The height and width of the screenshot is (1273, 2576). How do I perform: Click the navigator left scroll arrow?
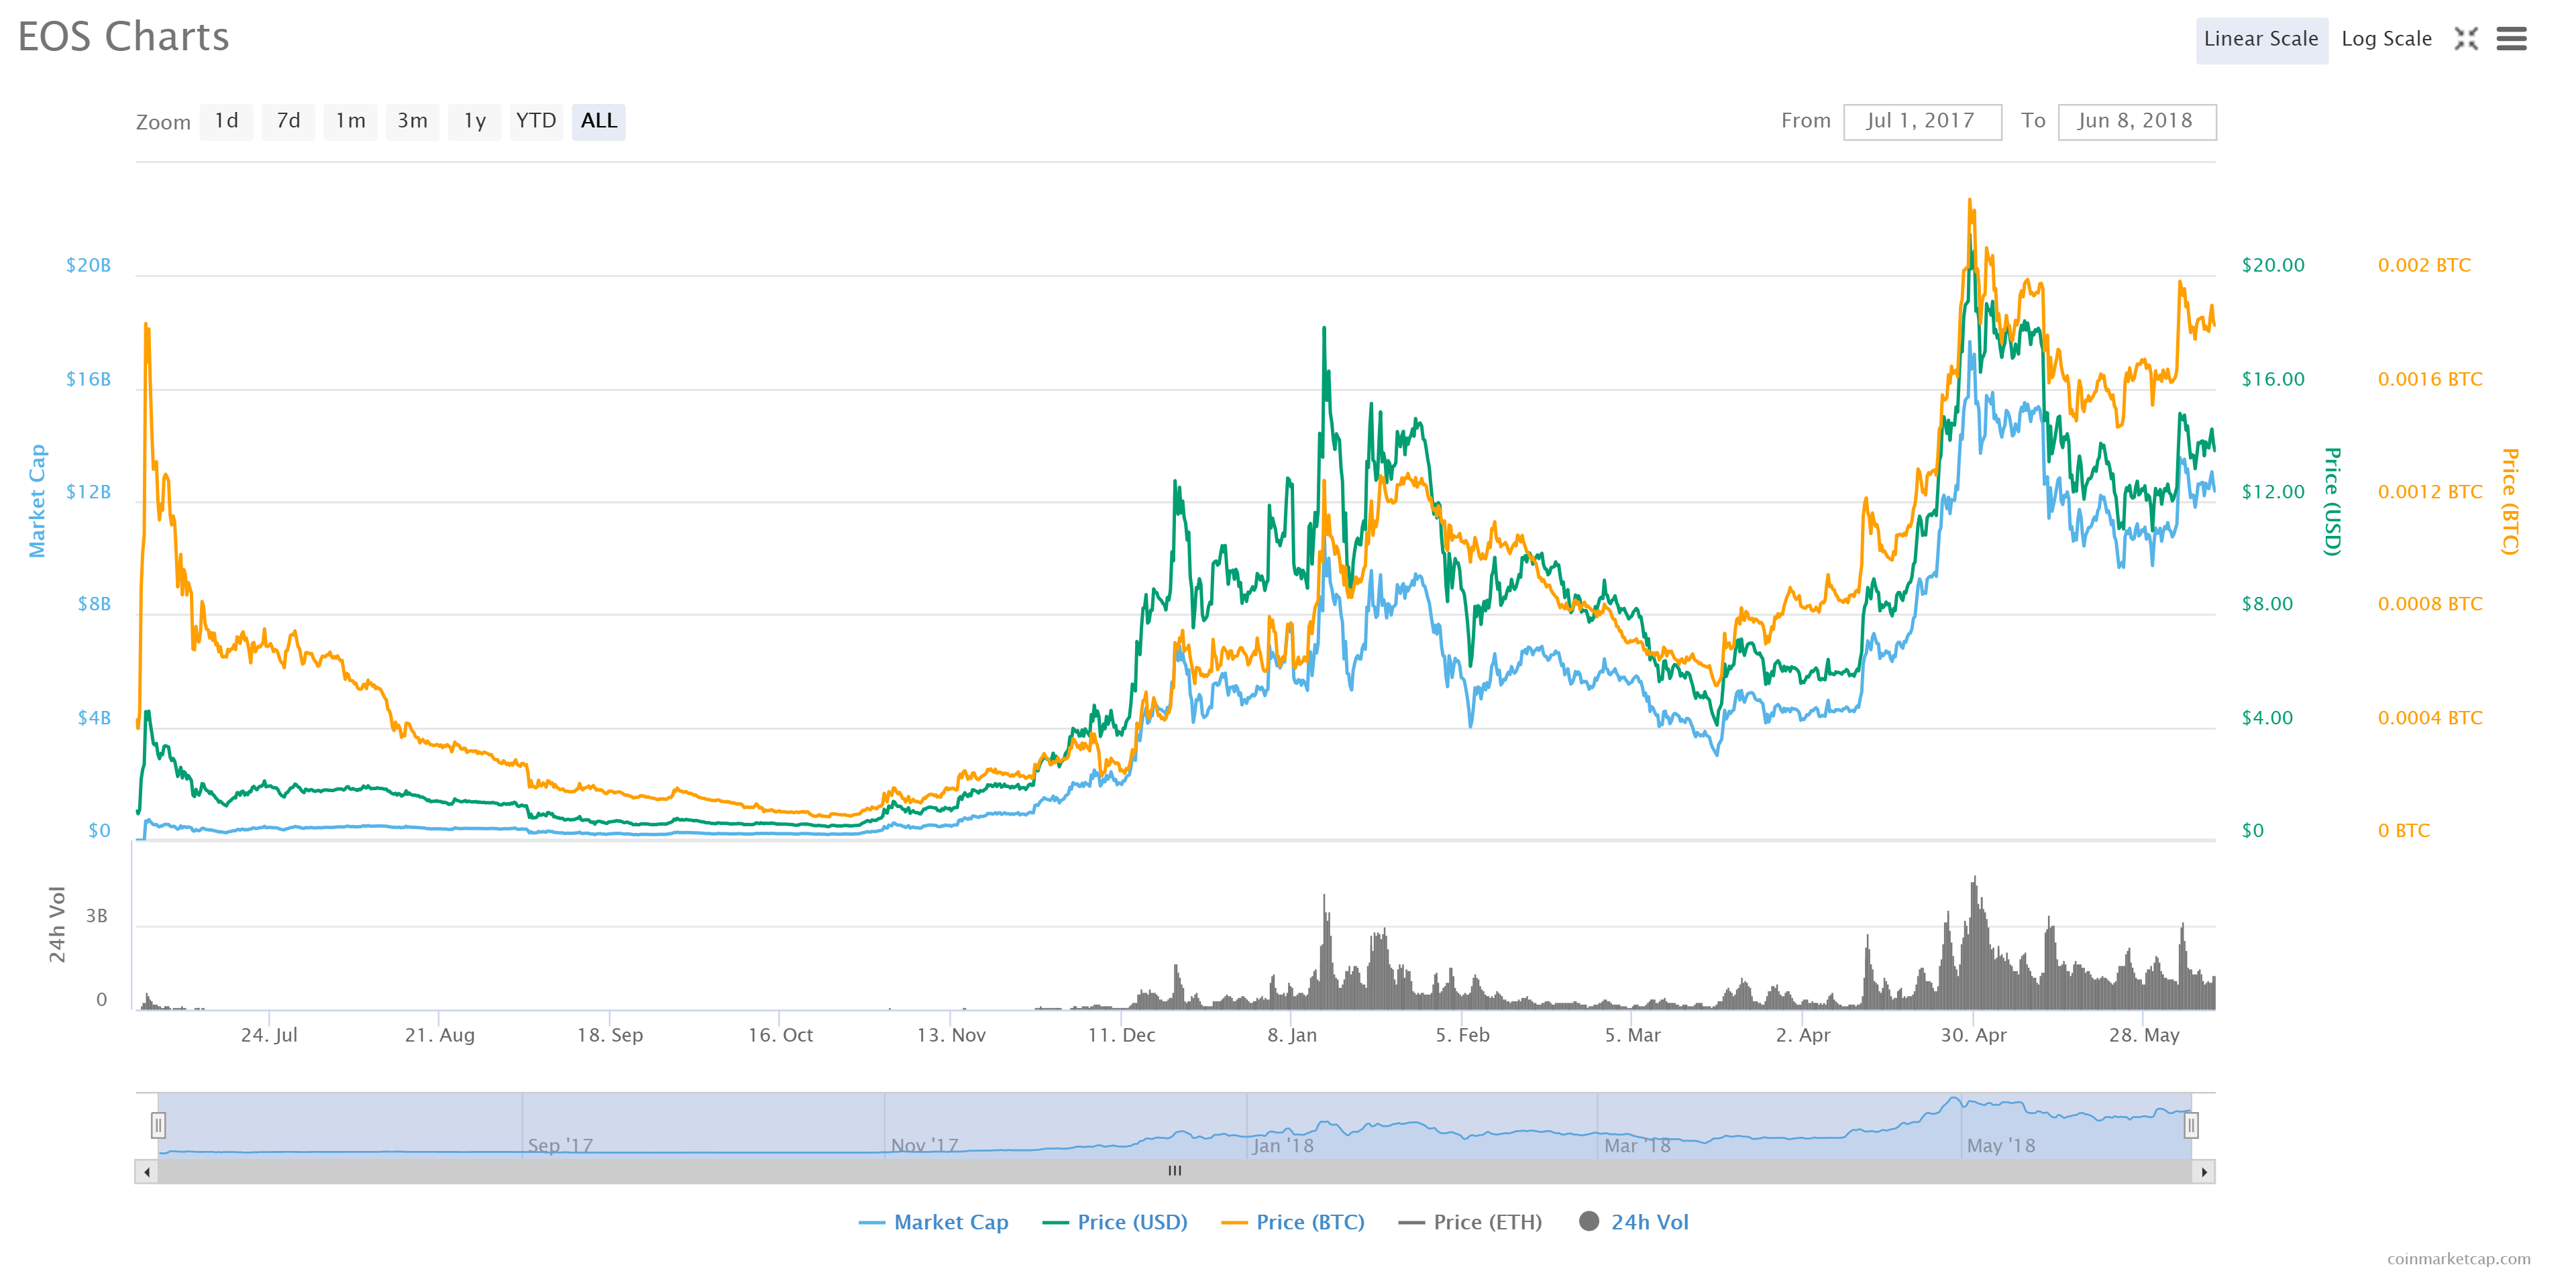(147, 1171)
